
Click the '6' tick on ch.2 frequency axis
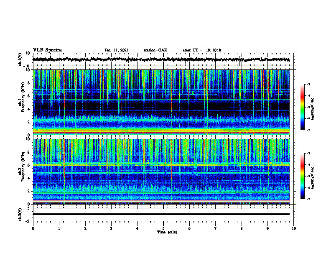(28, 165)
